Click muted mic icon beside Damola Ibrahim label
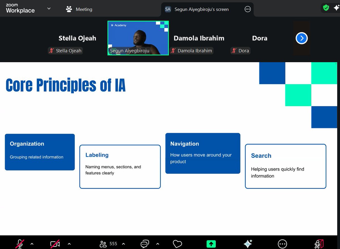 tap(173, 51)
